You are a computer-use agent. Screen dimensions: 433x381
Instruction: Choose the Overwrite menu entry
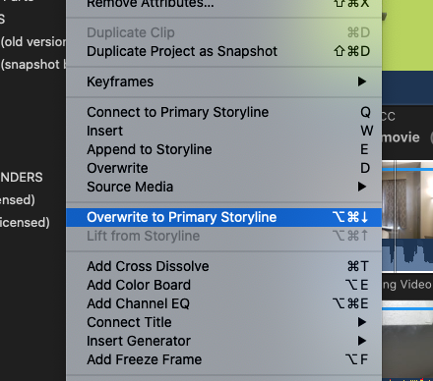coord(223,168)
